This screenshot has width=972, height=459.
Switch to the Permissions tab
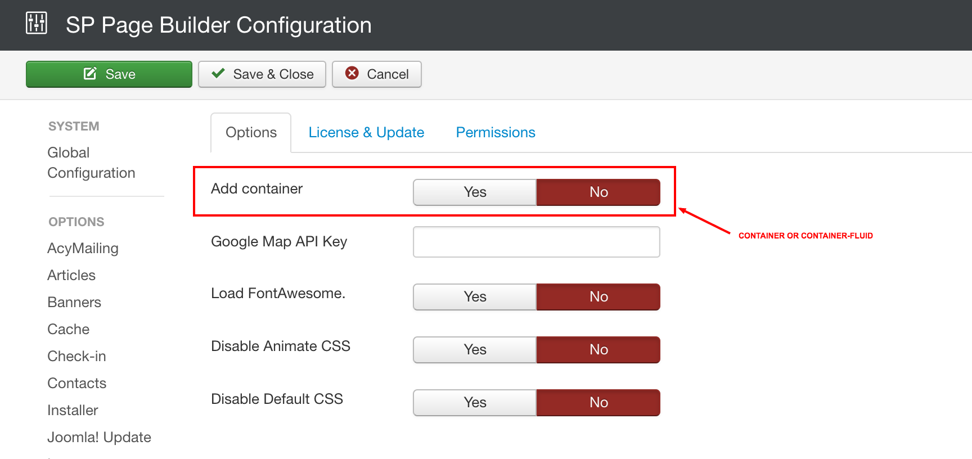[496, 133]
